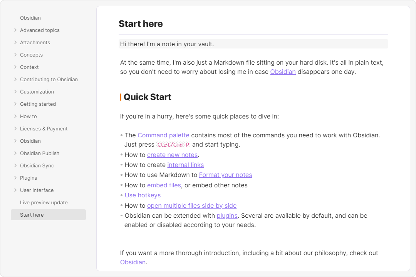Expand the Licenses & Payment chevron

pos(15,128)
